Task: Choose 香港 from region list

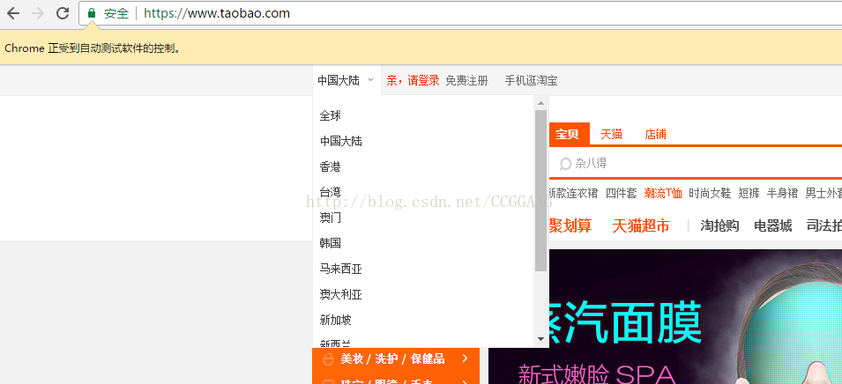Action: (331, 166)
